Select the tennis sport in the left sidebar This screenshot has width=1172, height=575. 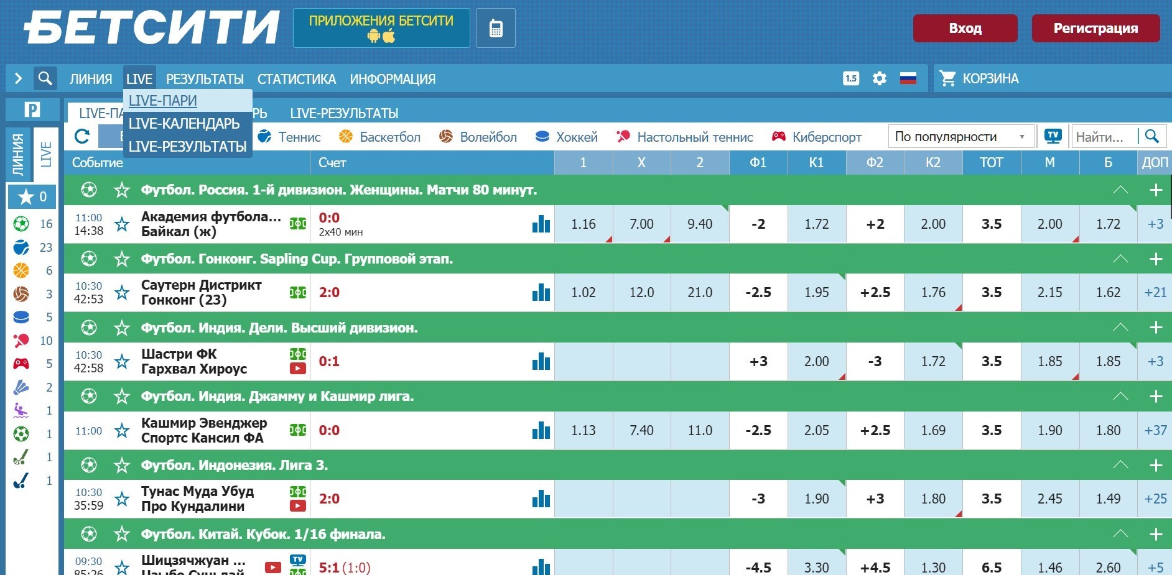click(21, 247)
